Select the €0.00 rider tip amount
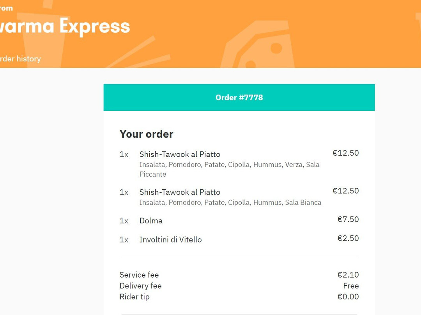The image size is (421, 315). point(348,296)
